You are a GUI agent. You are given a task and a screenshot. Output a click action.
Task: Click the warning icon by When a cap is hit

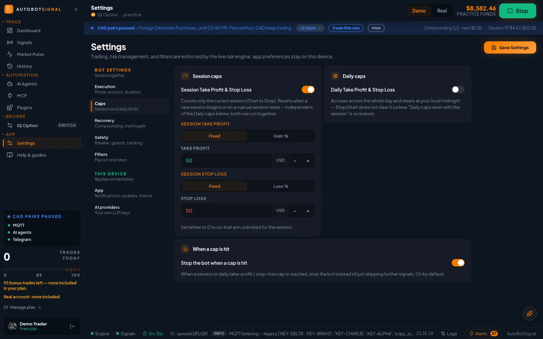coord(185,249)
